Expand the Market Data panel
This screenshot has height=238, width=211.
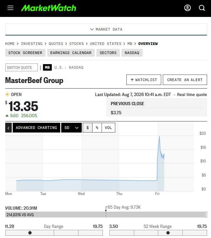[106, 29]
